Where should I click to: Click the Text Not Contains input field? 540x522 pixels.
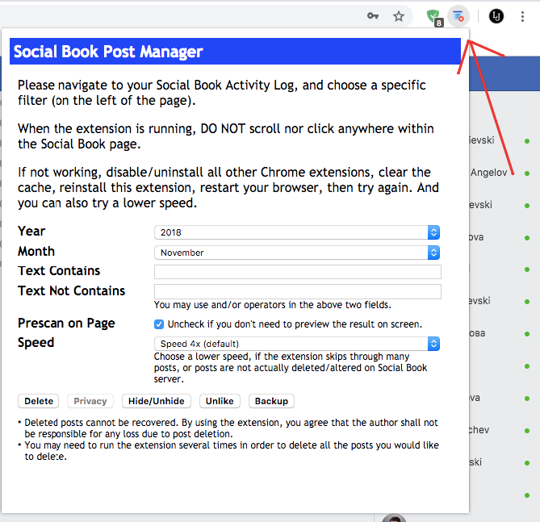click(x=298, y=291)
